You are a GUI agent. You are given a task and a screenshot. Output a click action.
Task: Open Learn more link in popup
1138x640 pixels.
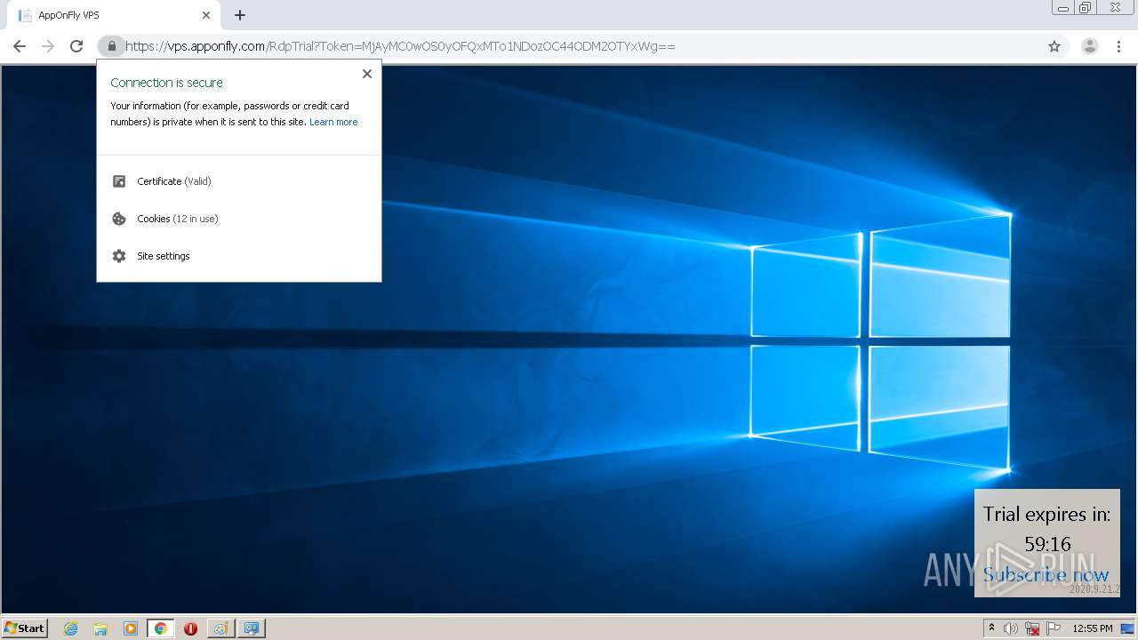click(333, 122)
